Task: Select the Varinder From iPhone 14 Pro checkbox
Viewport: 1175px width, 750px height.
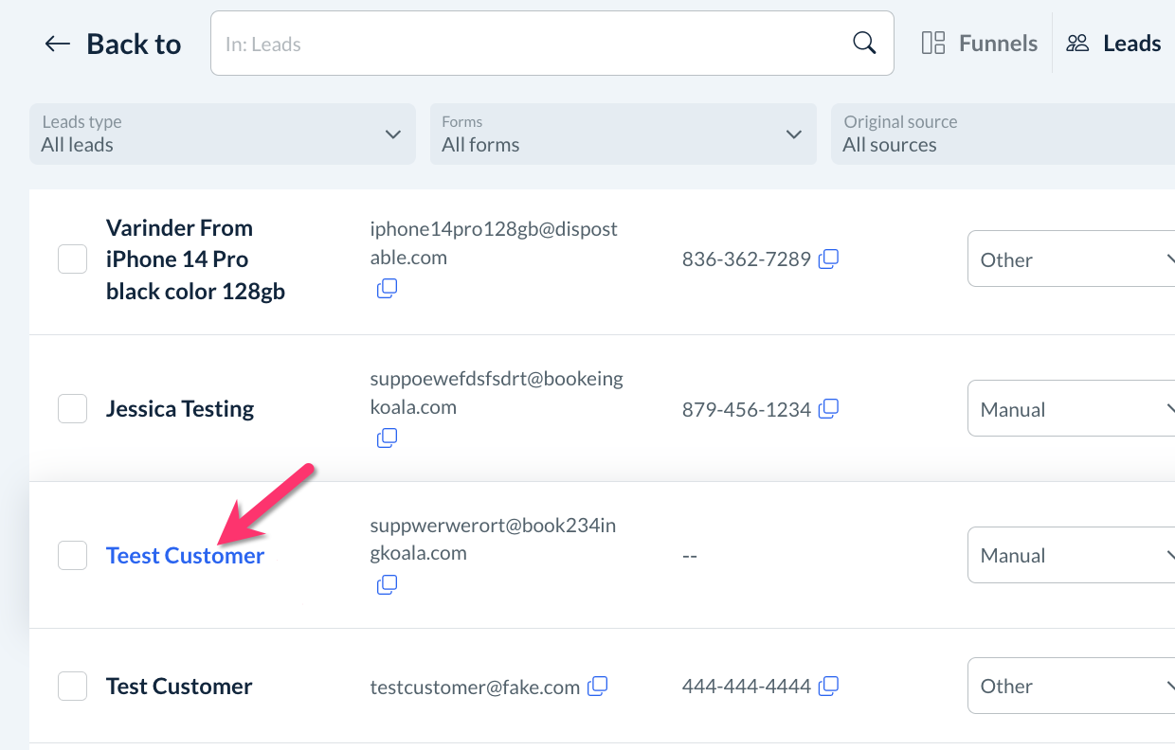Action: [x=73, y=259]
